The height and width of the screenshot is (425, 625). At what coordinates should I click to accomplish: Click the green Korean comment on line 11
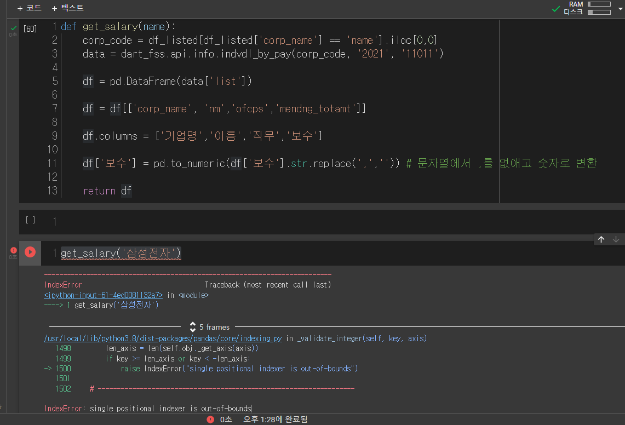coord(501,163)
